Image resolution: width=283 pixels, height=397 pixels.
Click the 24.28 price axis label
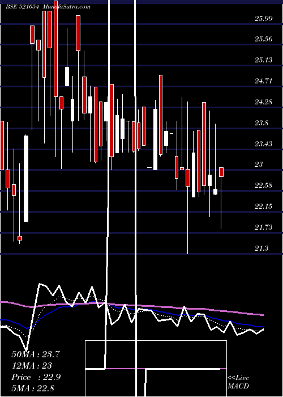click(x=264, y=102)
